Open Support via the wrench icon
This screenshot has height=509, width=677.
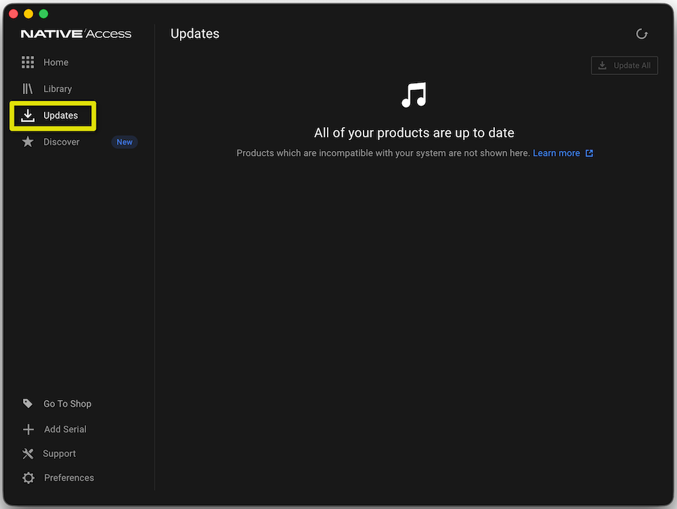coord(28,453)
